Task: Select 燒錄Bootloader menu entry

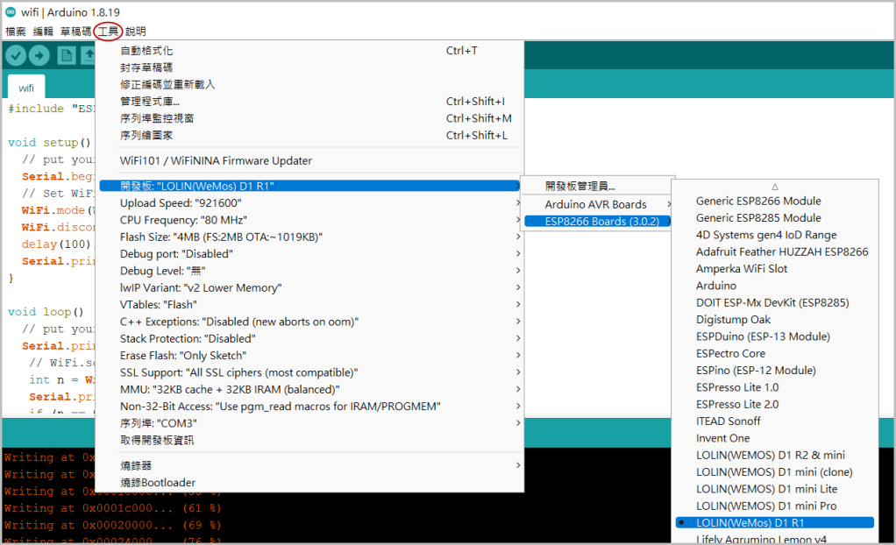Action: pyautogui.click(x=158, y=483)
